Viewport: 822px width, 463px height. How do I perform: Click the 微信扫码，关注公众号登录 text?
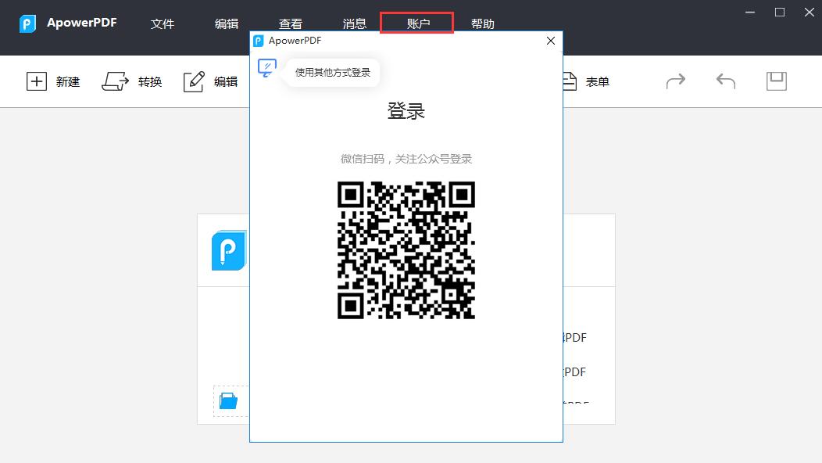pyautogui.click(x=406, y=159)
